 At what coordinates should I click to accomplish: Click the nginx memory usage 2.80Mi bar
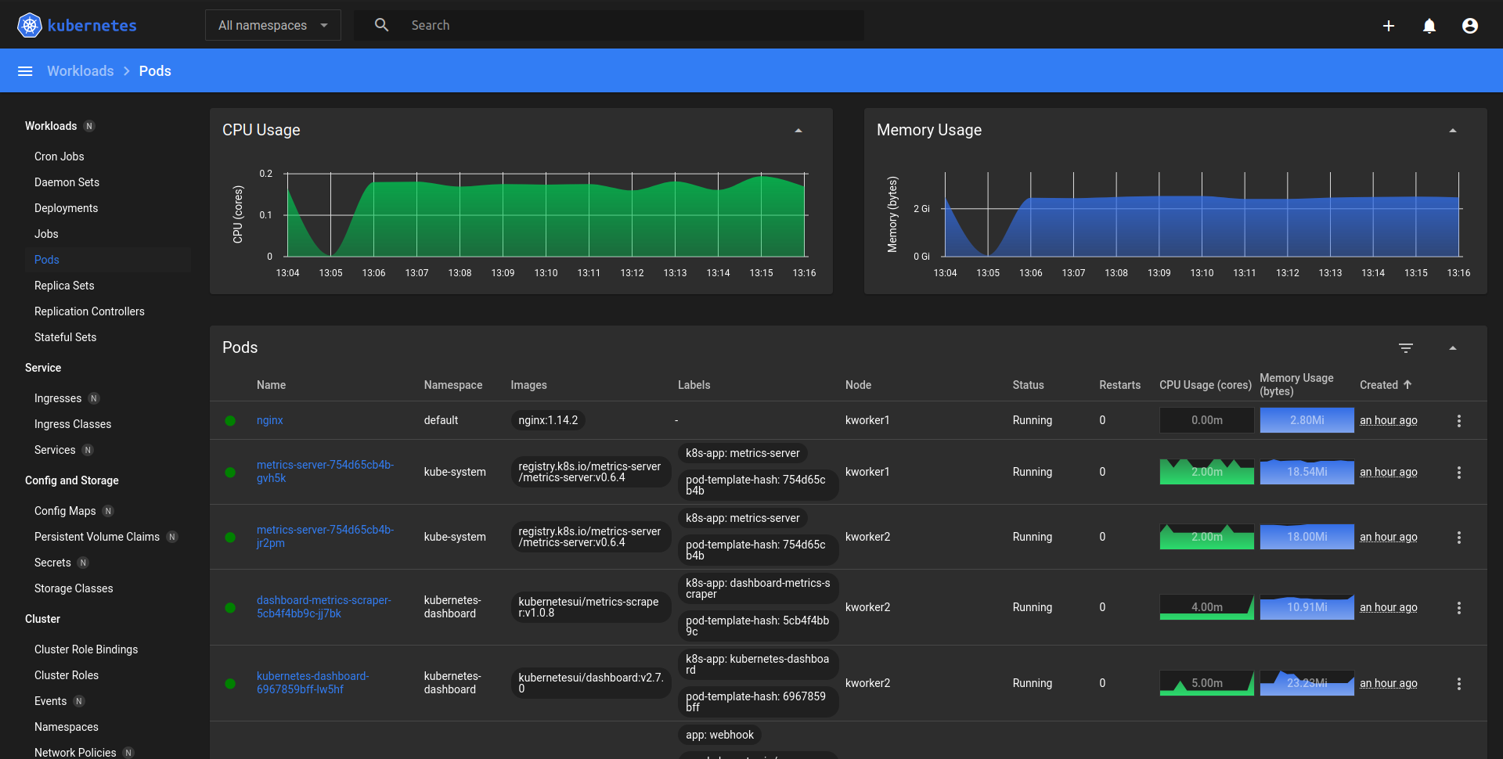[x=1307, y=420]
